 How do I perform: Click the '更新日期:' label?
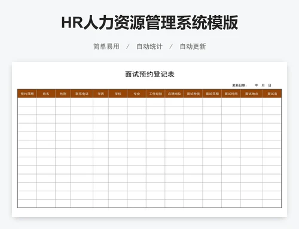pyautogui.click(x=239, y=86)
